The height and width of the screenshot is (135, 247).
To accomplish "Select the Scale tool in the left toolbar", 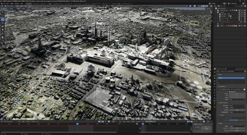I will click(3, 26).
